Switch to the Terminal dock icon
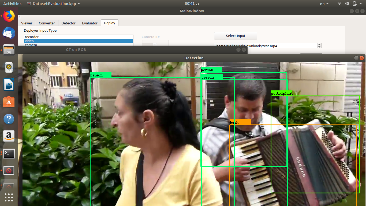Image resolution: width=366 pixels, height=206 pixels. coord(9,153)
